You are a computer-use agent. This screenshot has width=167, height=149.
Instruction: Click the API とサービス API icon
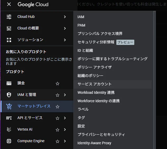click(x=9, y=118)
